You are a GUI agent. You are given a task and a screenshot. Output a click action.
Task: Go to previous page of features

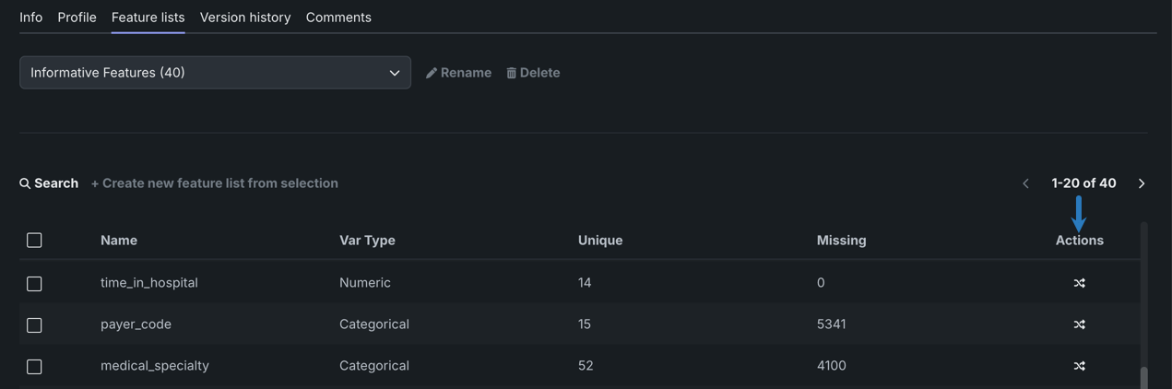[1025, 183]
